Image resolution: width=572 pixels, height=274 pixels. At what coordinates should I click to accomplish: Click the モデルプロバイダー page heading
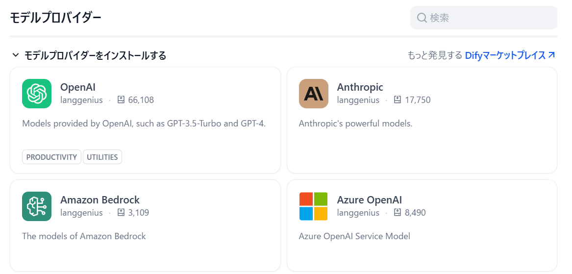55,18
